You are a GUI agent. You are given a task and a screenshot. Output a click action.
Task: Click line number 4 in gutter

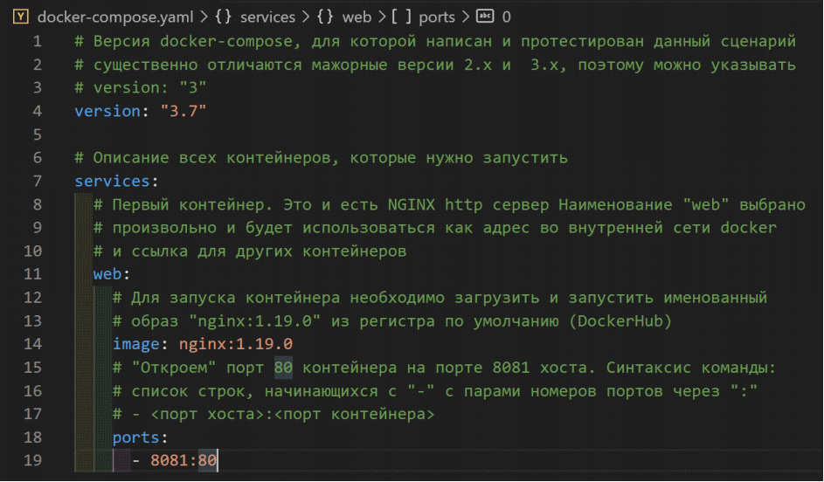[38, 111]
